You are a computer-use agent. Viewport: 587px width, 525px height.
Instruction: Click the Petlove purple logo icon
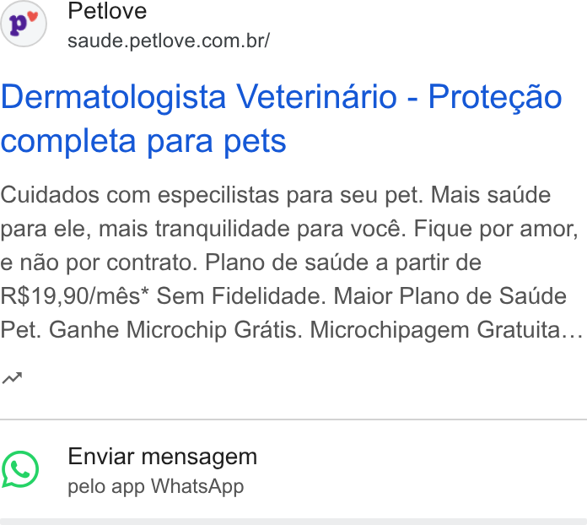(24, 24)
